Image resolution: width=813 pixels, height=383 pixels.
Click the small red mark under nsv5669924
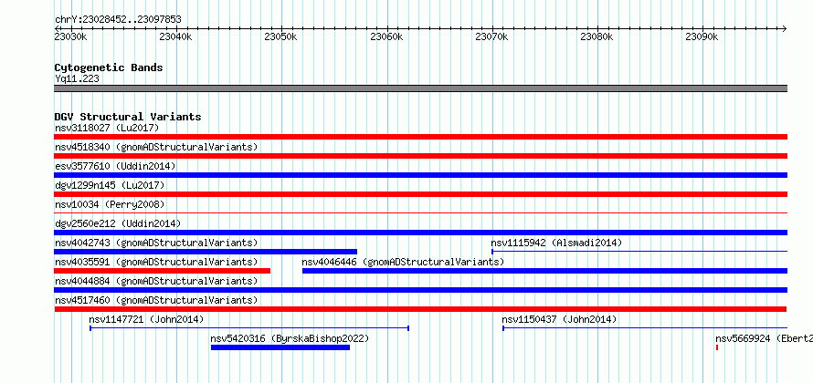(717, 347)
